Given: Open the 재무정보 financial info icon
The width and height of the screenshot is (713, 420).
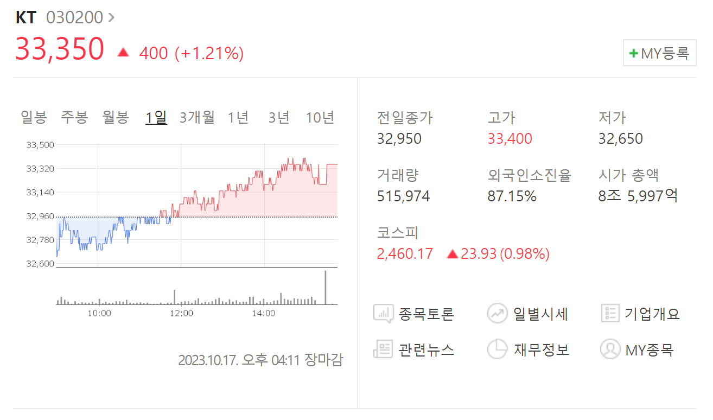Looking at the screenshot, I should point(498,349).
